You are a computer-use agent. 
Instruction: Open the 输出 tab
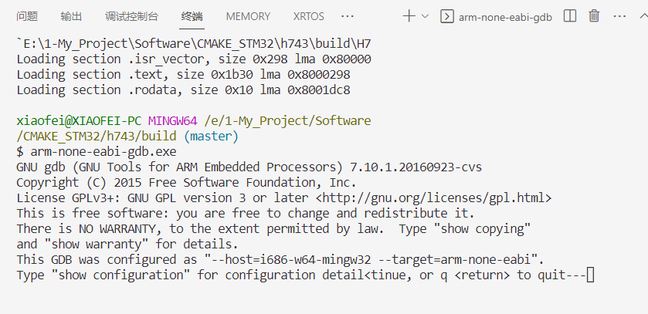71,16
